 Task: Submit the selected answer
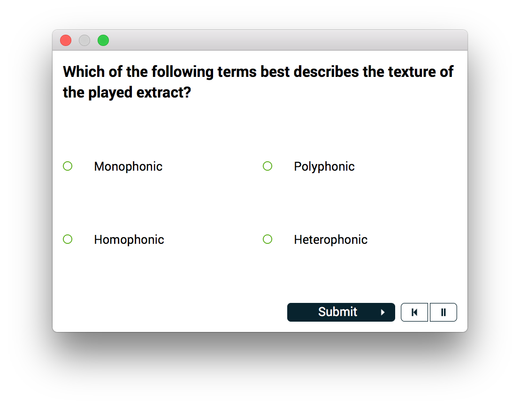(x=341, y=312)
